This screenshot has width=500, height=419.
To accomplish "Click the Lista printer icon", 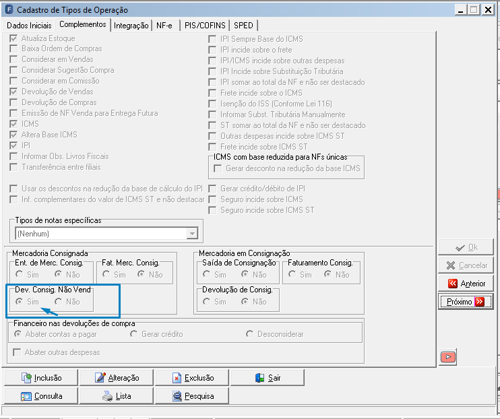I will point(107,396).
